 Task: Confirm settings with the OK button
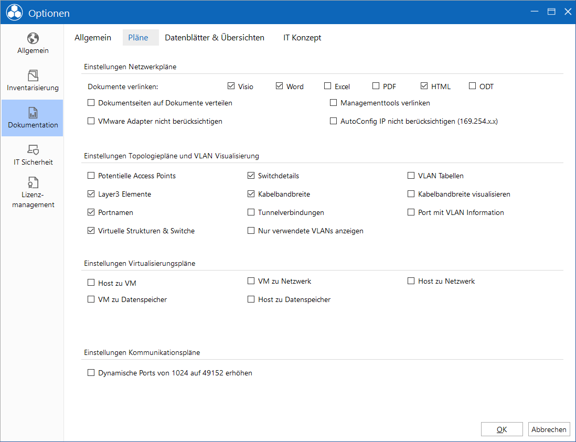pos(502,429)
